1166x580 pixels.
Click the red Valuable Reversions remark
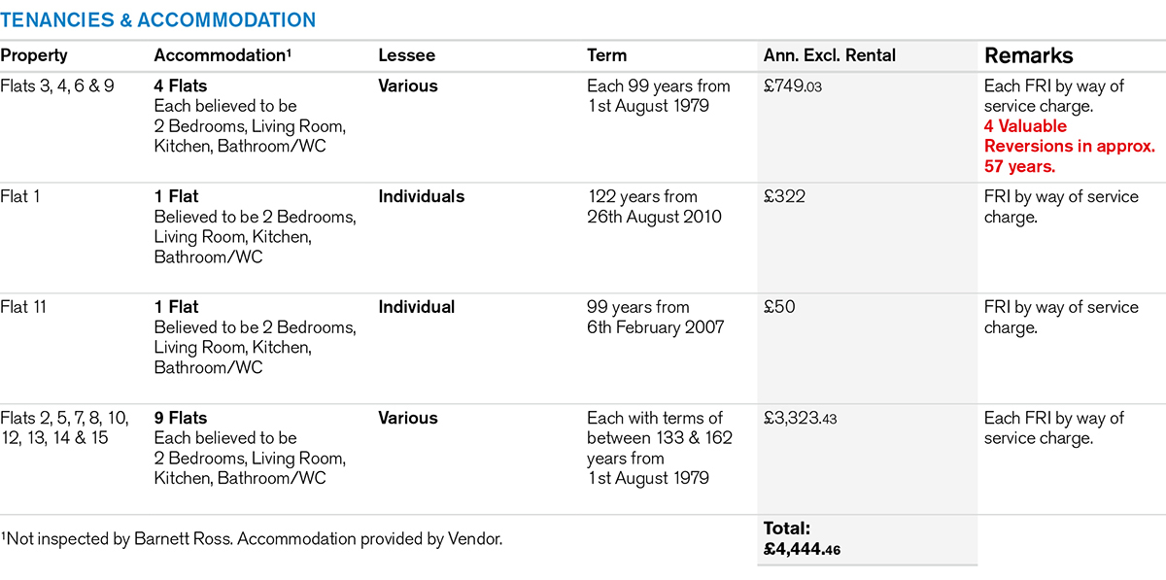click(x=1069, y=146)
